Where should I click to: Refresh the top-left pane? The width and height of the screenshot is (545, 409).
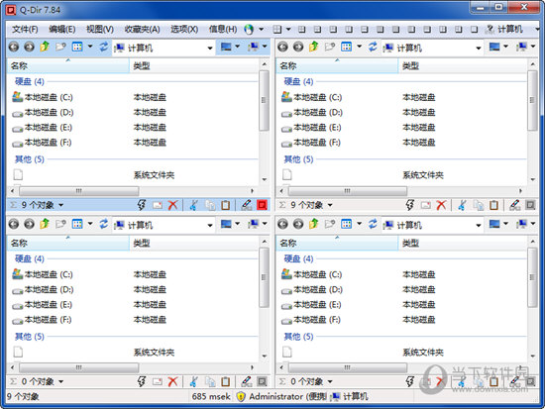pyautogui.click(x=104, y=47)
